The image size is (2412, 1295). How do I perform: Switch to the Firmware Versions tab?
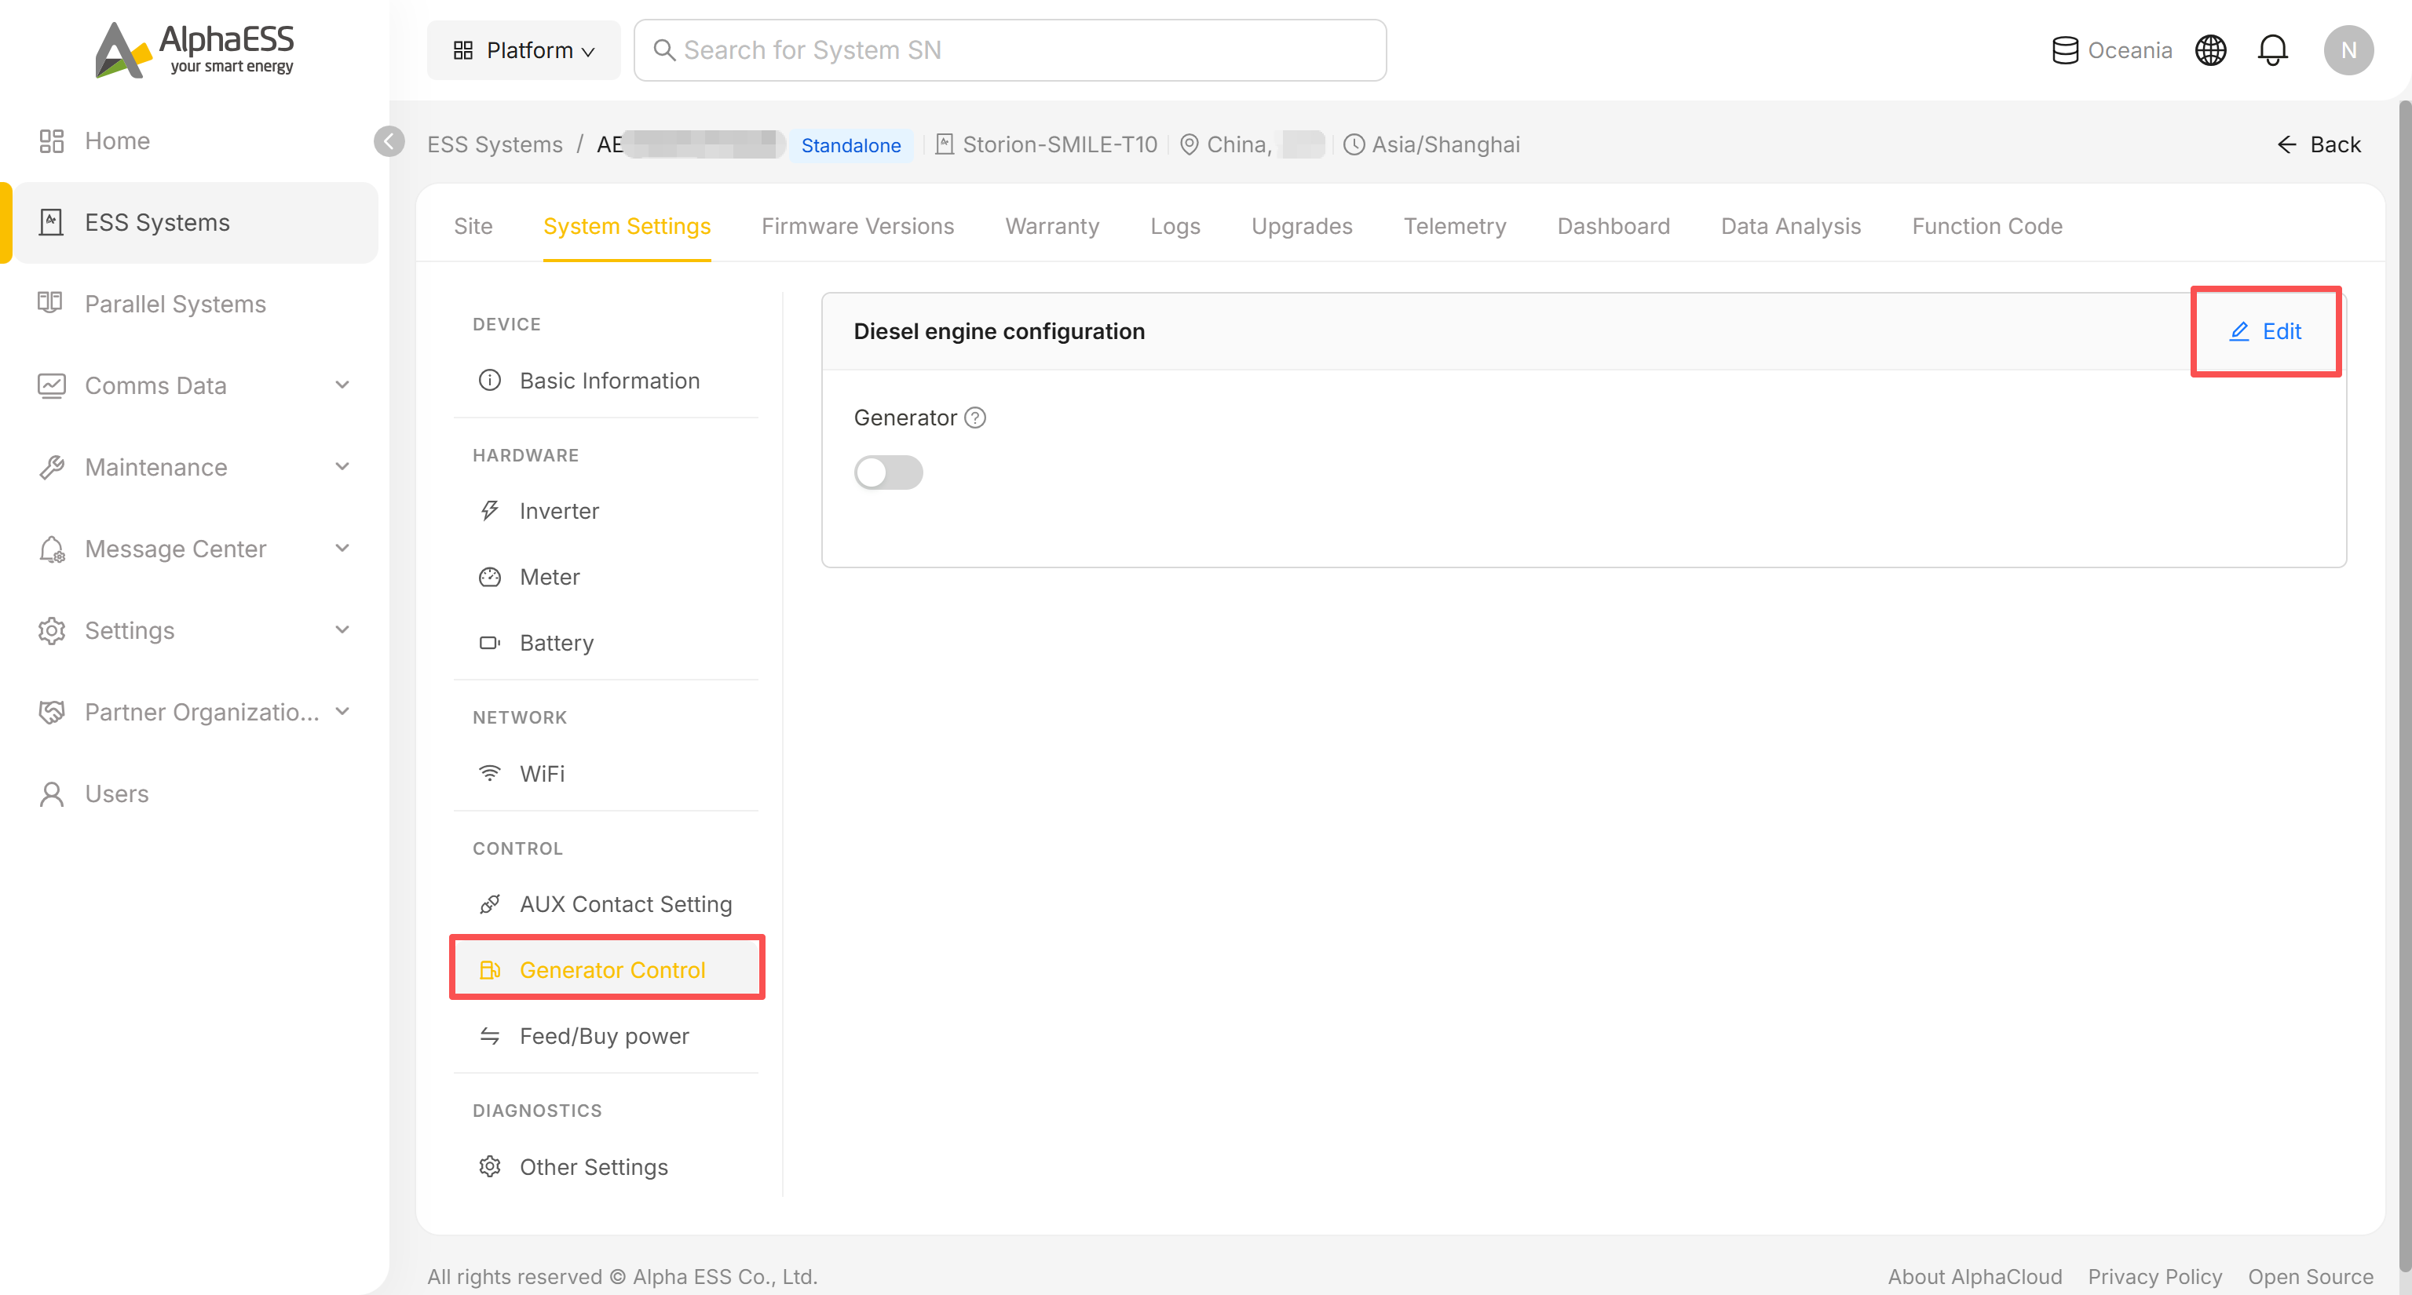point(857,227)
